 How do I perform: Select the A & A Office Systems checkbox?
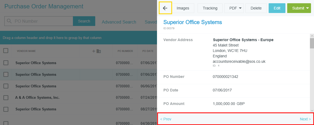(6, 97)
